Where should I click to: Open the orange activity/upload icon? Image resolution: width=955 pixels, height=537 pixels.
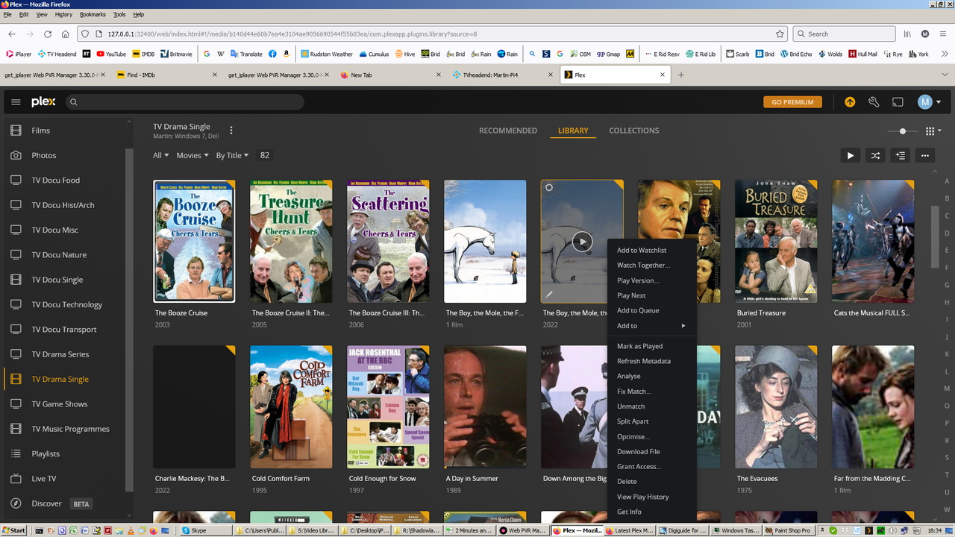click(x=850, y=102)
